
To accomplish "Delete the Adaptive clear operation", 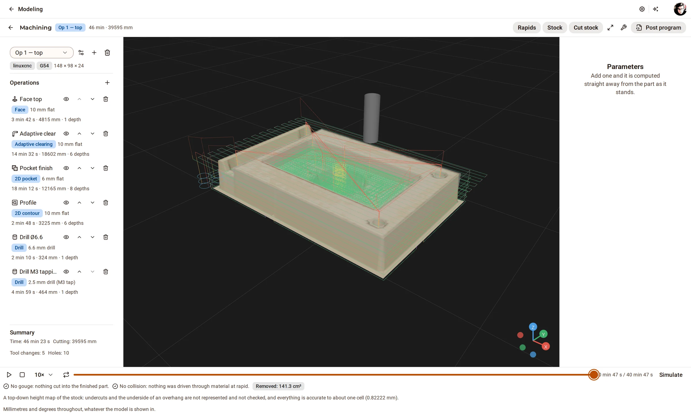I will pos(106,134).
